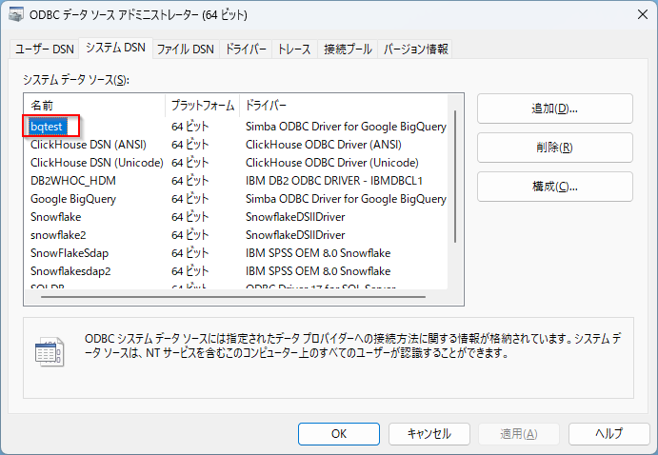
Task: Click the ODBC administrator title bar icon
Action: 16,14
